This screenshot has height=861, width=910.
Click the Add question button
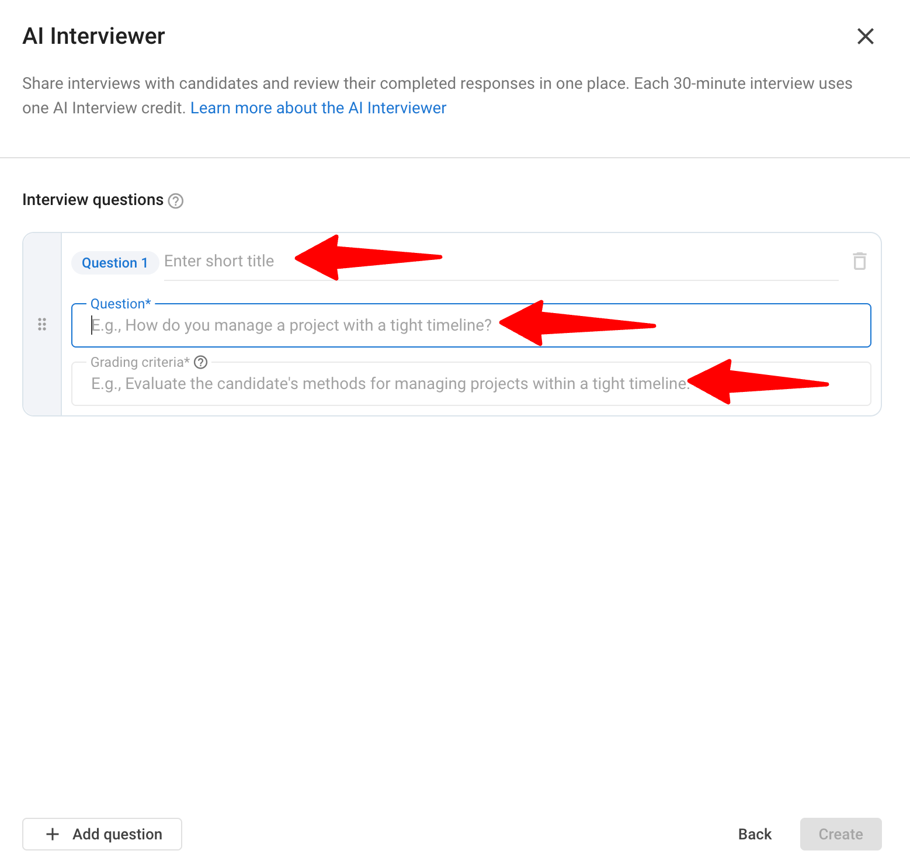[x=102, y=834]
